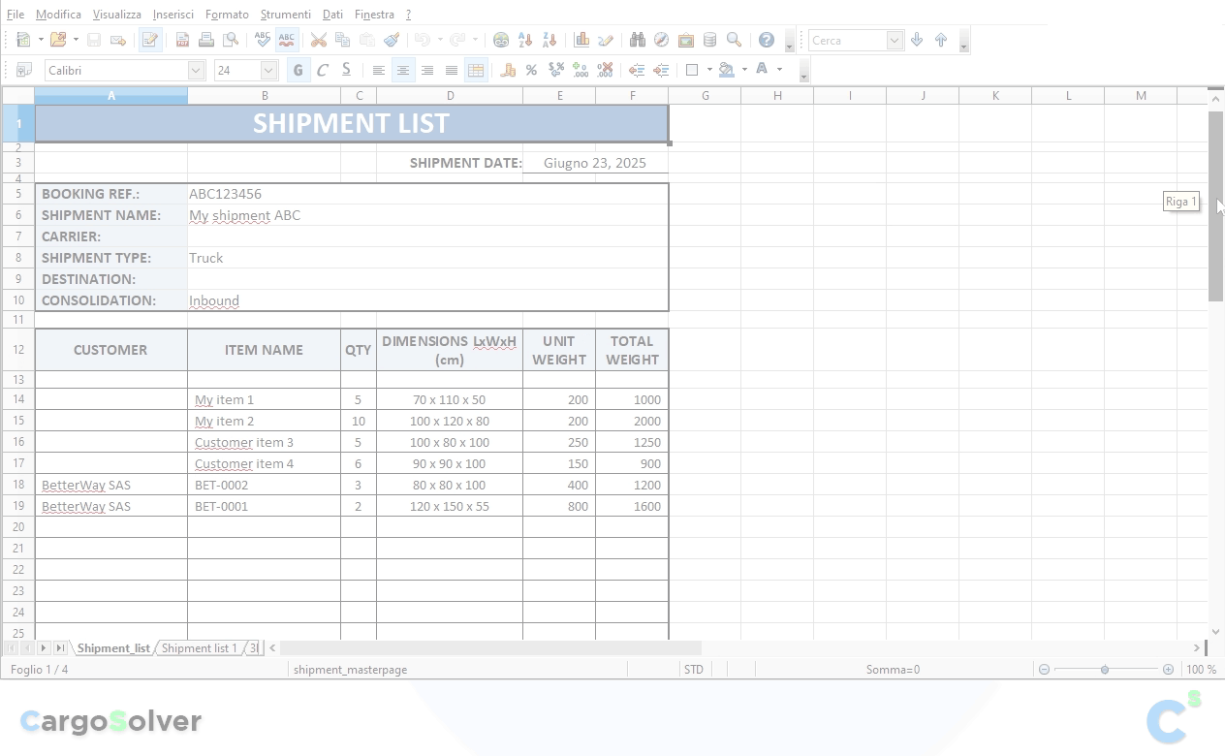1225x756 pixels.
Task: Click the Gallery picture icon
Action: pyautogui.click(x=686, y=40)
